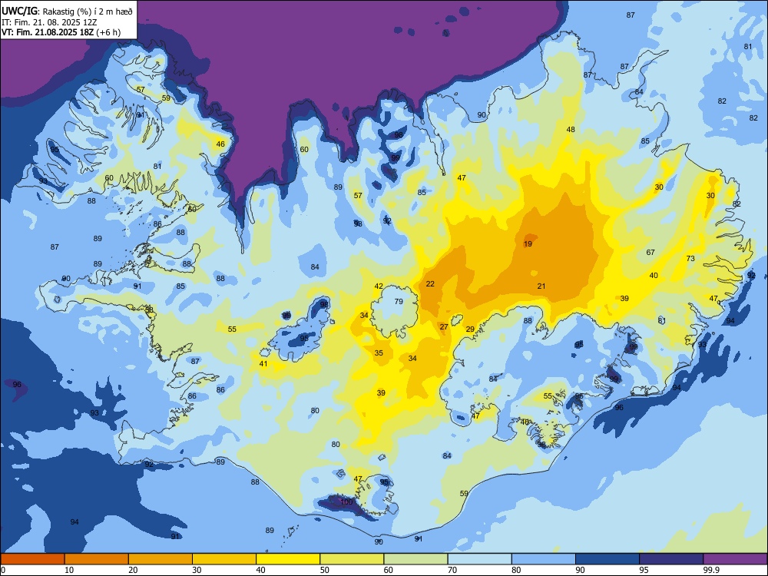The image size is (768, 576).
Task: Click the '20' legend scale label
Action: pos(133,570)
